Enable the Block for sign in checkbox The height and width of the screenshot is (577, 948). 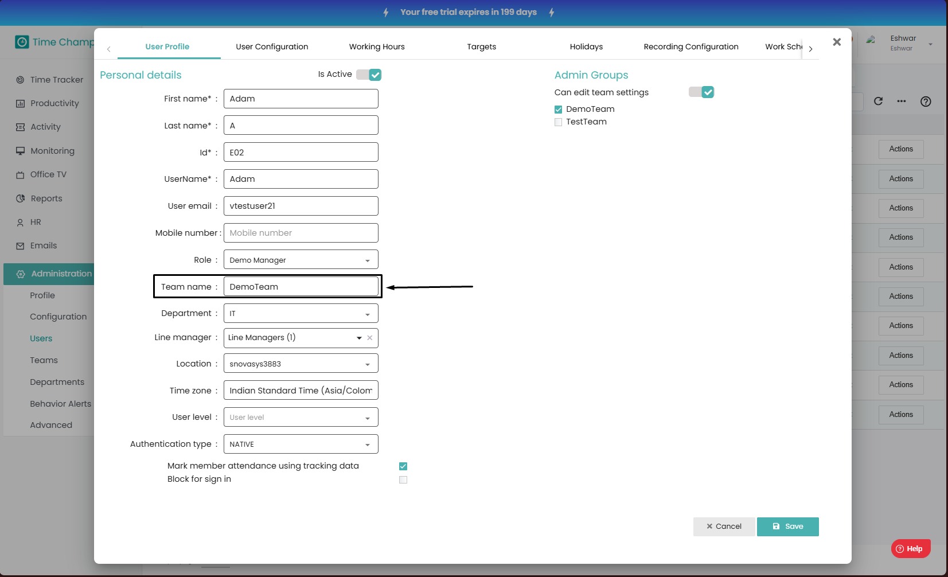tap(403, 479)
